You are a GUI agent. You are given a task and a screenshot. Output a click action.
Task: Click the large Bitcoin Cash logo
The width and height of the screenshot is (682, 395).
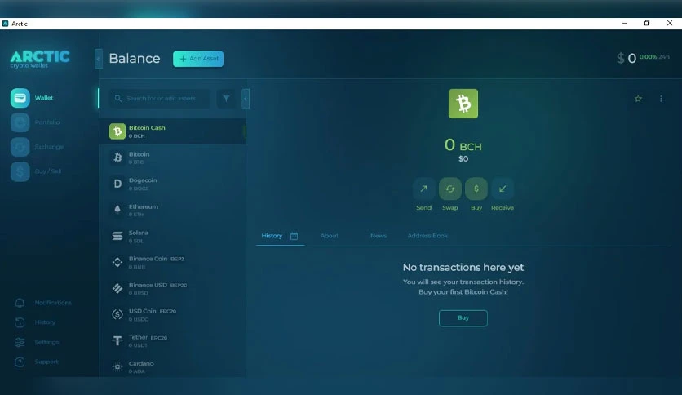coord(463,104)
